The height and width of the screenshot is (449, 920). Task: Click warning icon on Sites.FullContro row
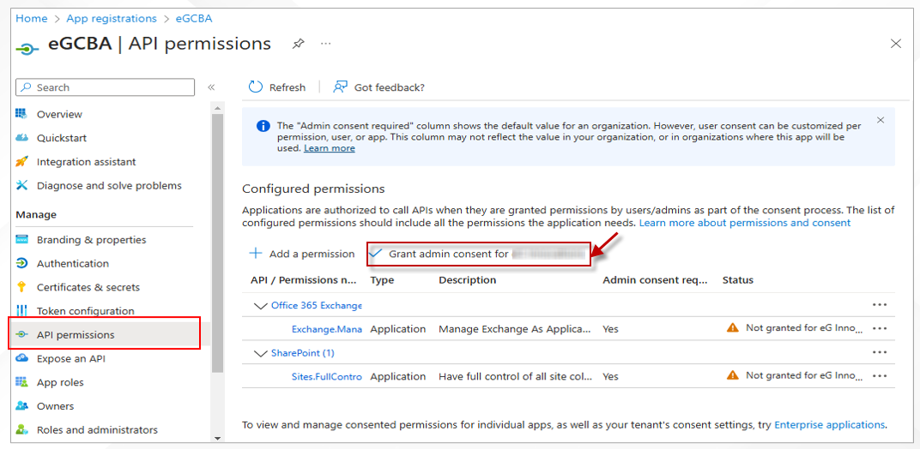click(x=732, y=375)
